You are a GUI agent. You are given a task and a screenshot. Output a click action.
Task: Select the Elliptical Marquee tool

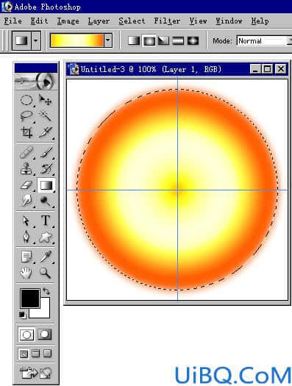[26, 101]
